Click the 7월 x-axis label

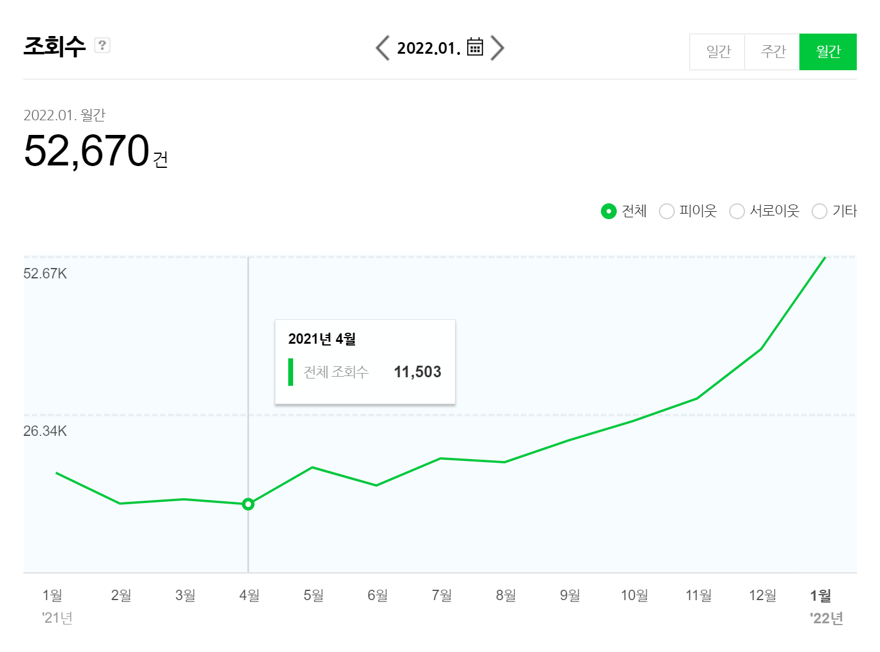tap(442, 595)
